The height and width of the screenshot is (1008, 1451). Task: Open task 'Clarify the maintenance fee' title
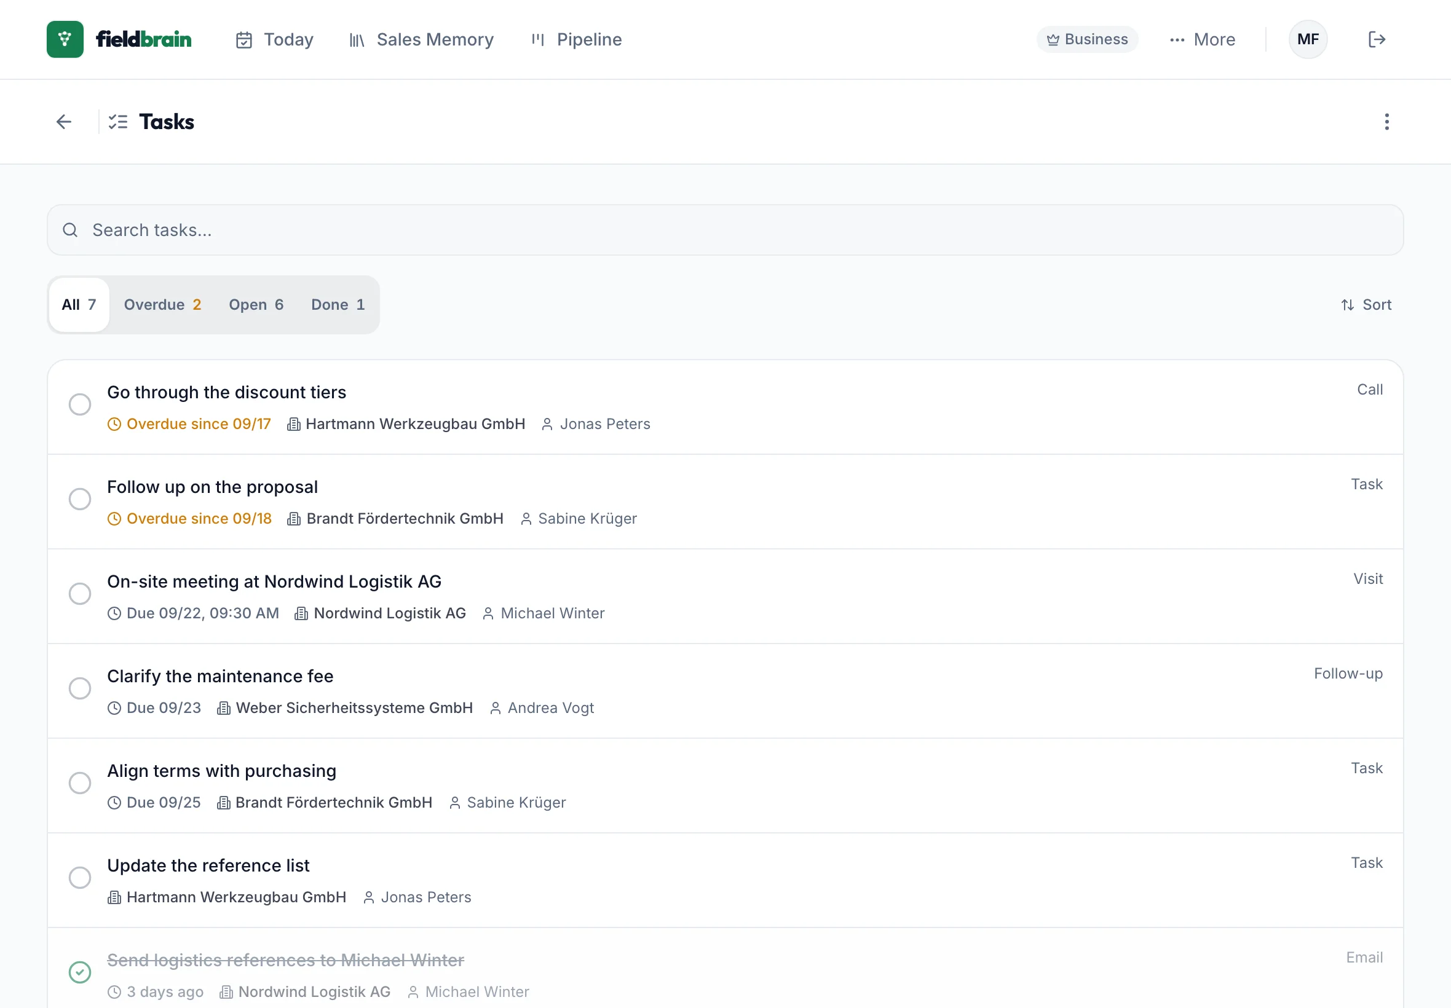(220, 677)
